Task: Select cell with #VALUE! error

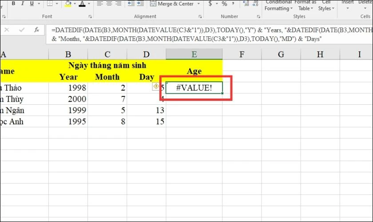Action: [194, 87]
